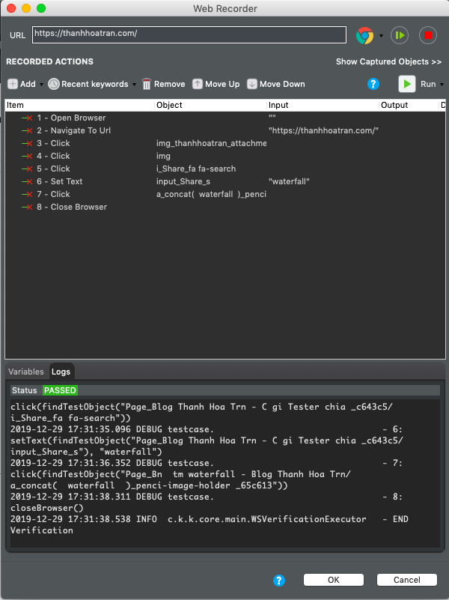This screenshot has height=600, width=449.
Task: Click the Object column header
Action: (x=210, y=105)
